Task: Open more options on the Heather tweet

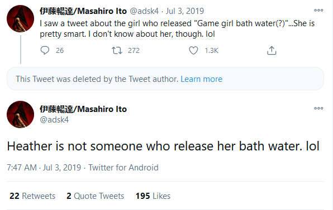Action: pyautogui.click(x=318, y=108)
